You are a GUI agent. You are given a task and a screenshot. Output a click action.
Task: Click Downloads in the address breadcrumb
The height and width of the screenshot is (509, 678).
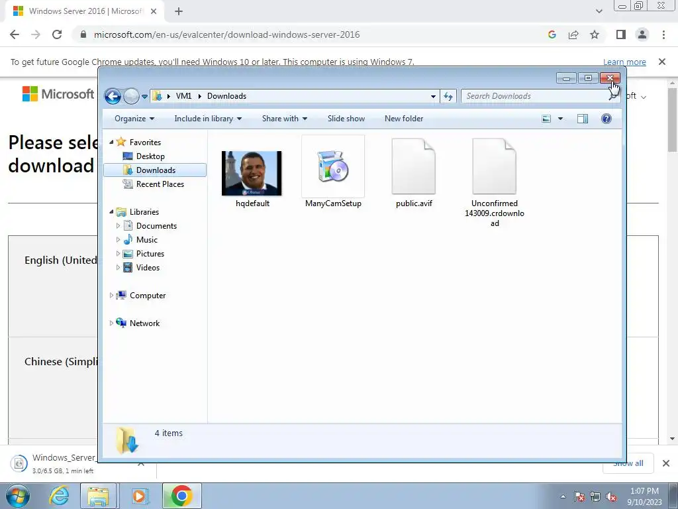(226, 96)
